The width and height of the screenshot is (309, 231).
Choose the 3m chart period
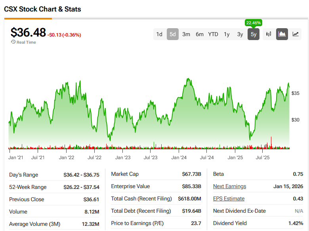point(186,34)
